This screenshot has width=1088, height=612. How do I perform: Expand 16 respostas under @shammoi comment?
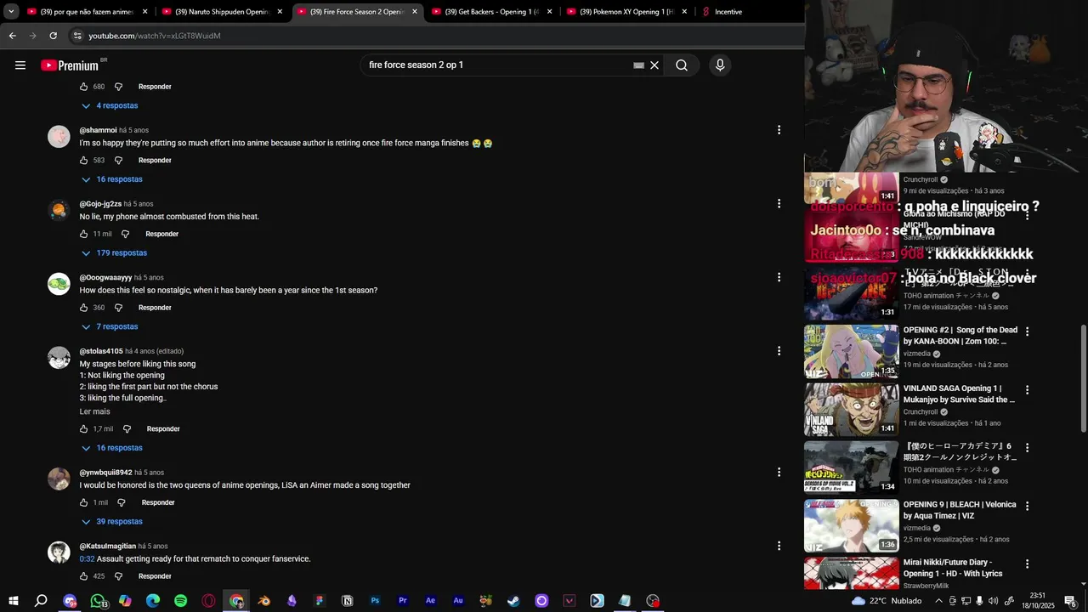112,179
